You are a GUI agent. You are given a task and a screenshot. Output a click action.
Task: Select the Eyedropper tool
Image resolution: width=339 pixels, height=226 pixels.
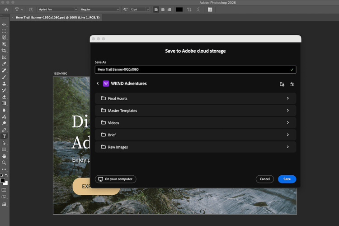(x=4, y=64)
